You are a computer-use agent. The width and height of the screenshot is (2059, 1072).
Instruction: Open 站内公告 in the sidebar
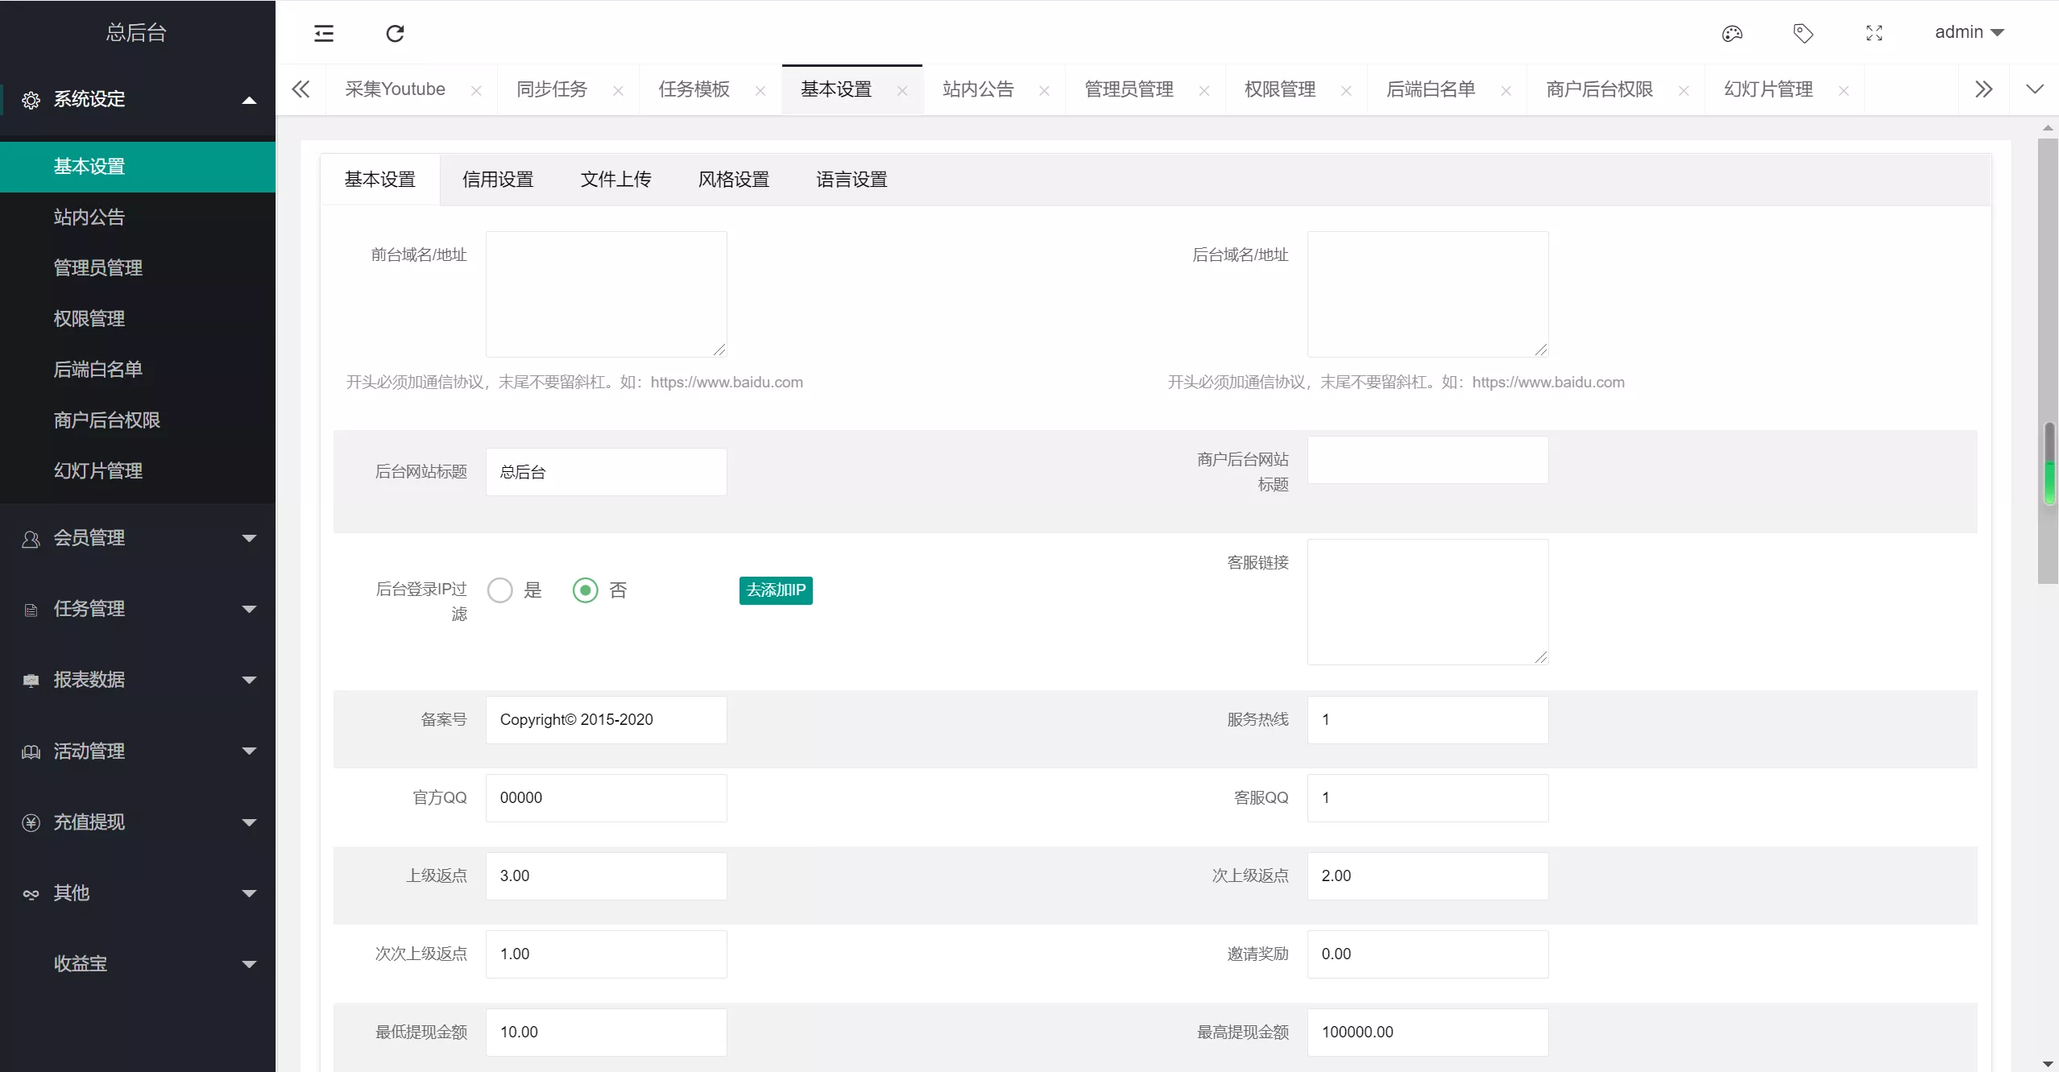click(x=89, y=217)
